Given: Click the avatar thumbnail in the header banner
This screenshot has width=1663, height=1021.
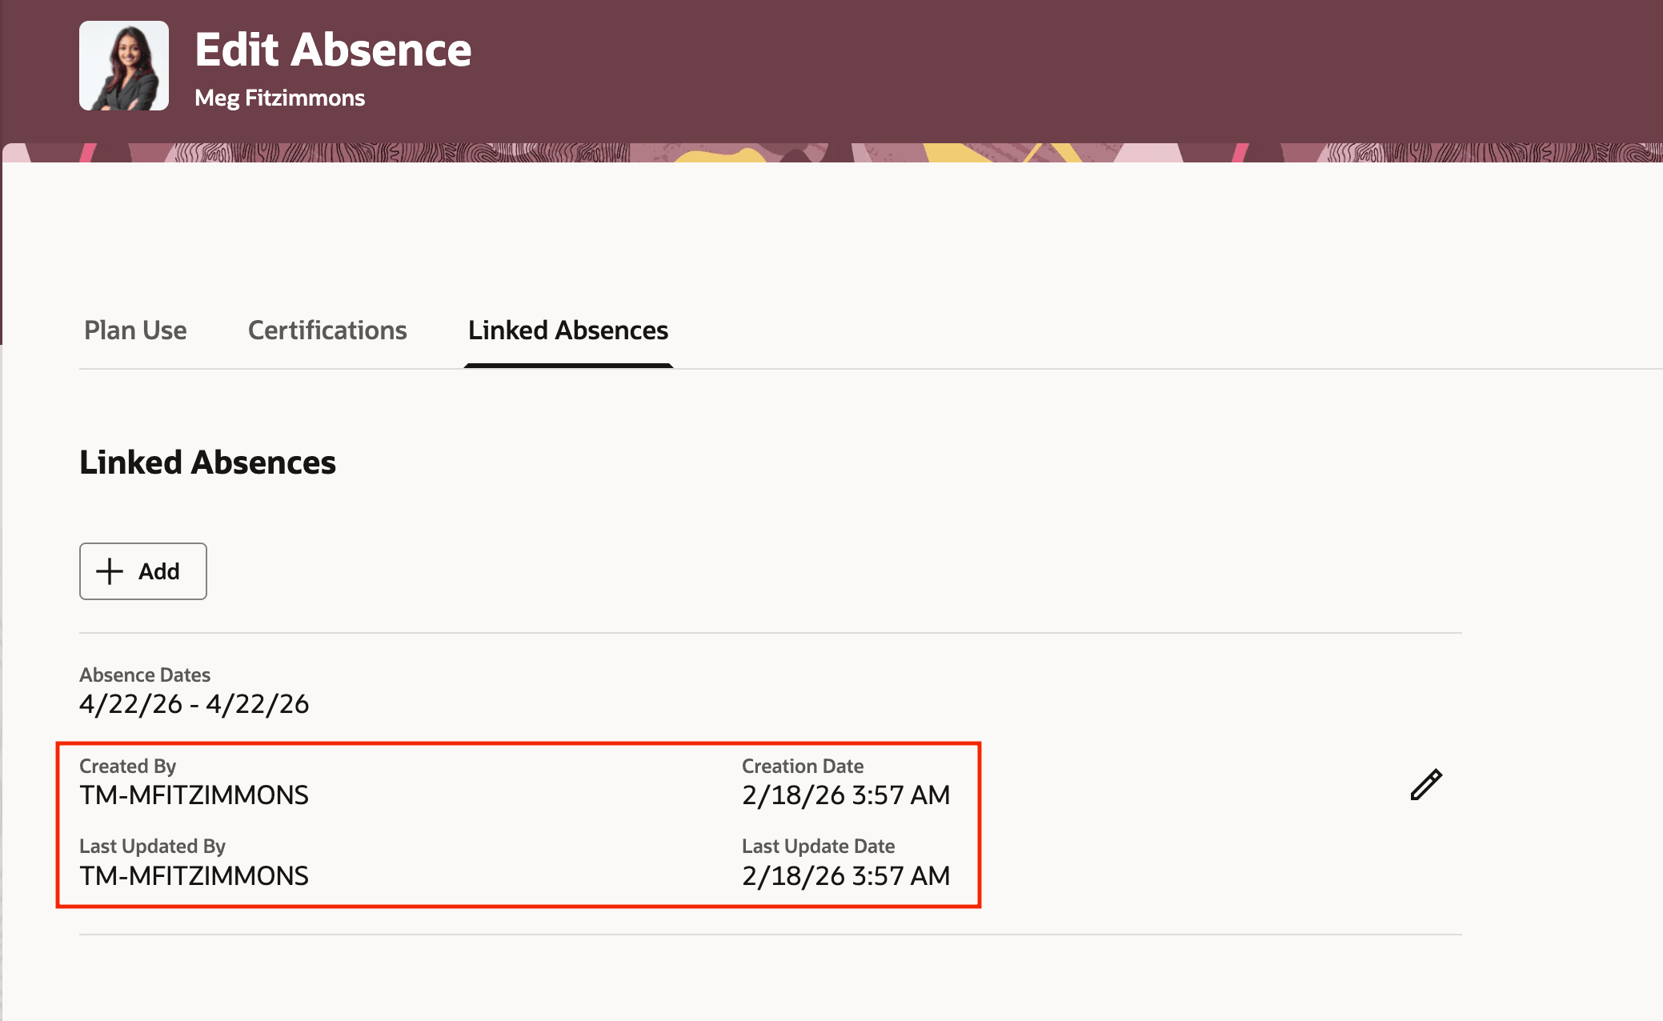Looking at the screenshot, I should tap(124, 66).
